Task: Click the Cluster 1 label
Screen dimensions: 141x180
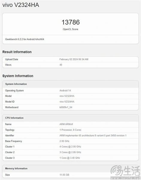Action: 10,147
